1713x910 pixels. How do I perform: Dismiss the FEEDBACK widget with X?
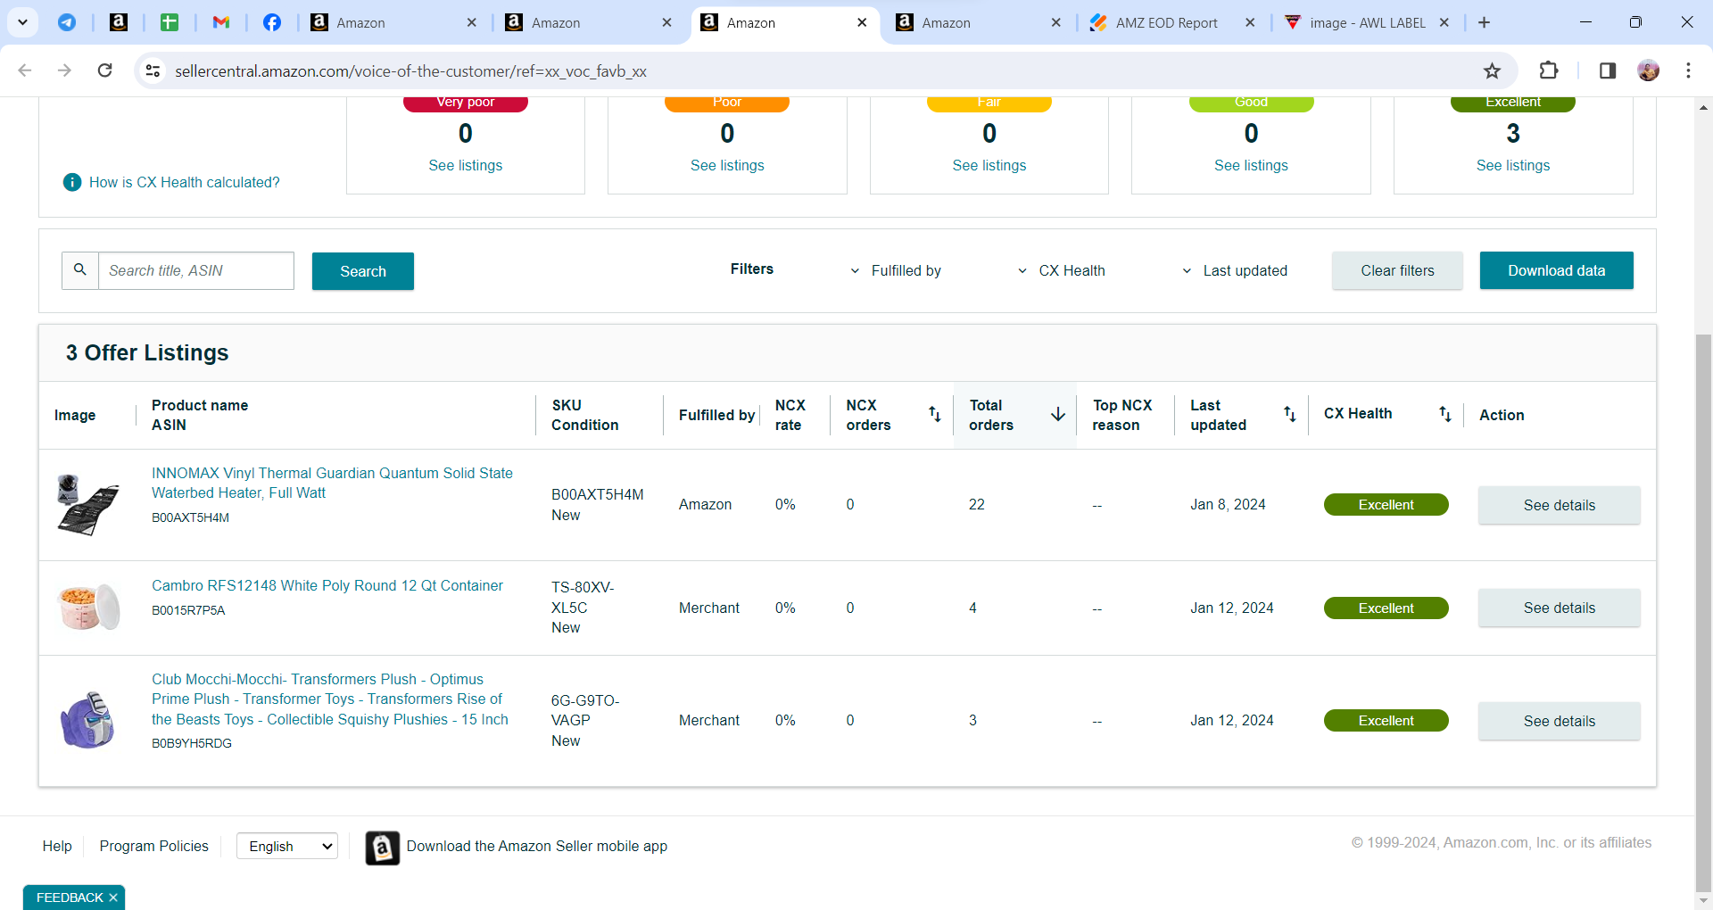tap(113, 898)
